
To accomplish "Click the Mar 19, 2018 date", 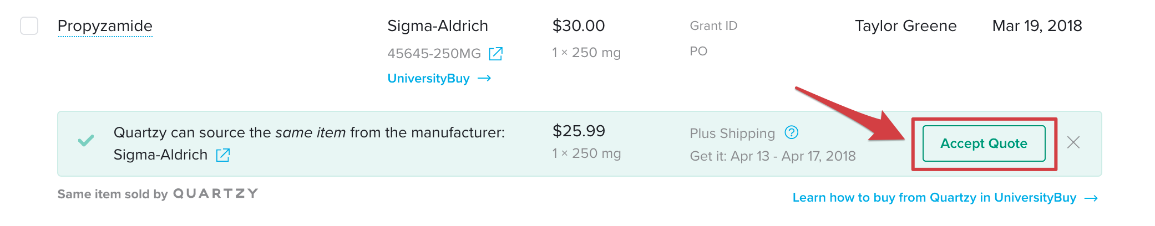I will click(x=1037, y=26).
